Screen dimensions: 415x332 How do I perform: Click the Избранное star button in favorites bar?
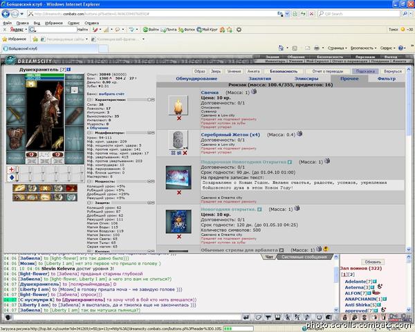click(15, 39)
